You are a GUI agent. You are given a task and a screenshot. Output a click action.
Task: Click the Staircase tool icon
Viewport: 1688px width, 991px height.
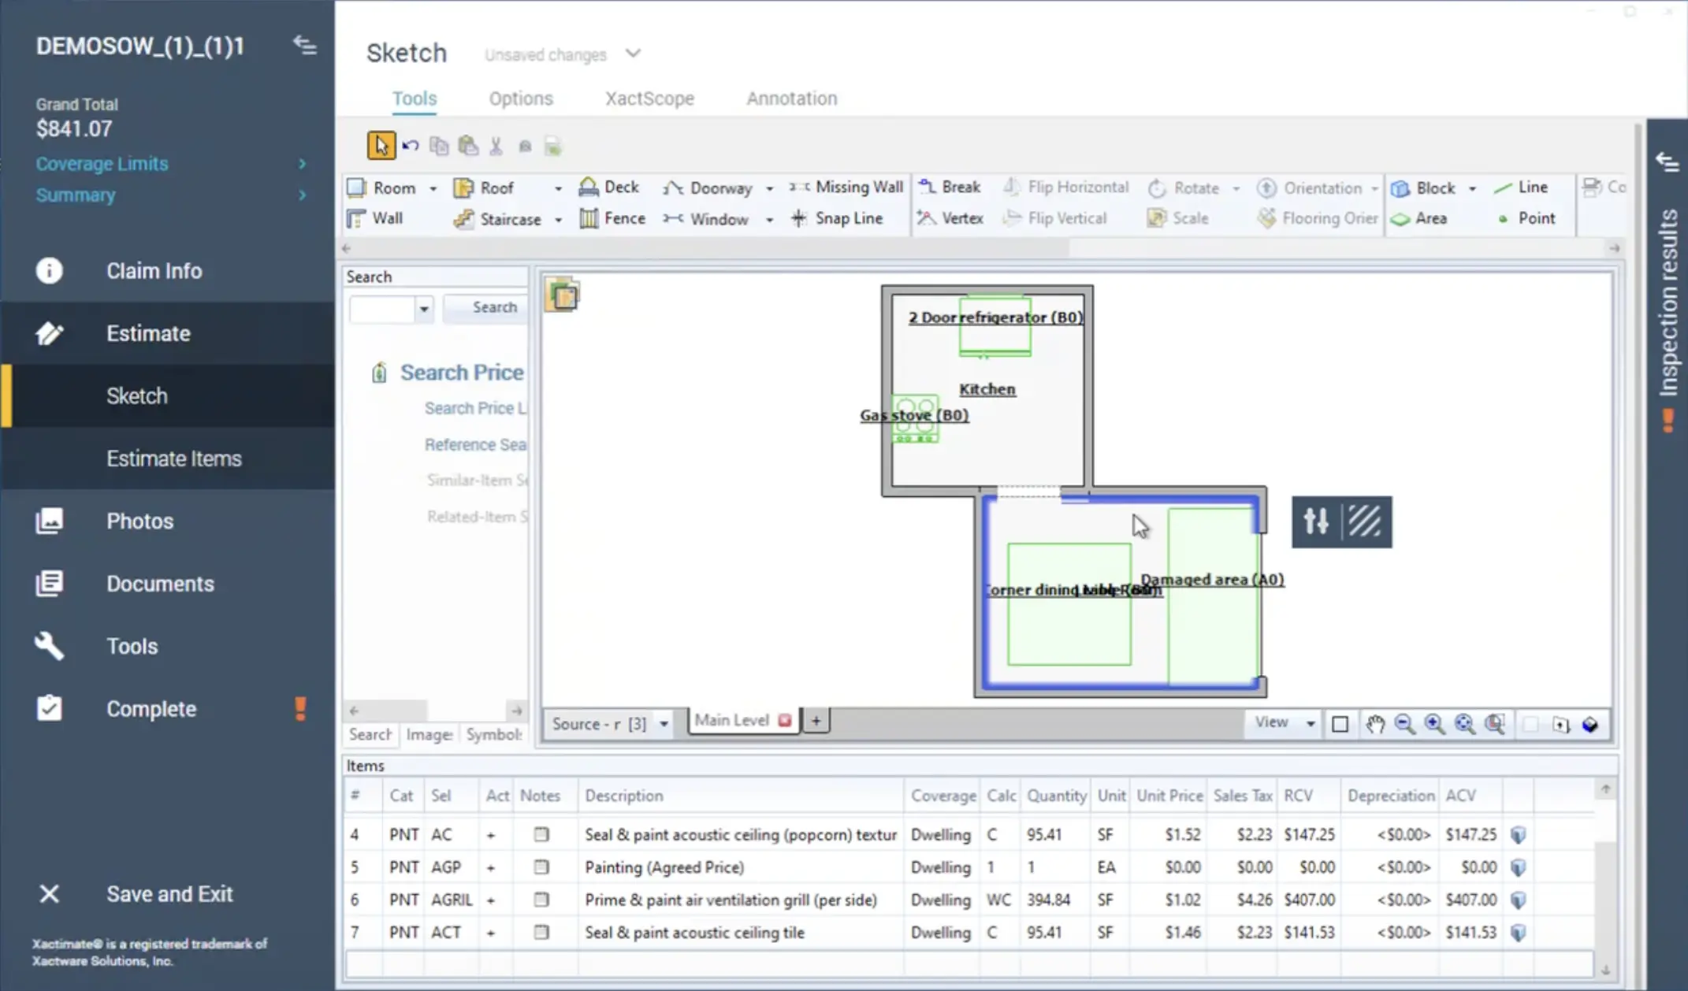click(x=463, y=219)
